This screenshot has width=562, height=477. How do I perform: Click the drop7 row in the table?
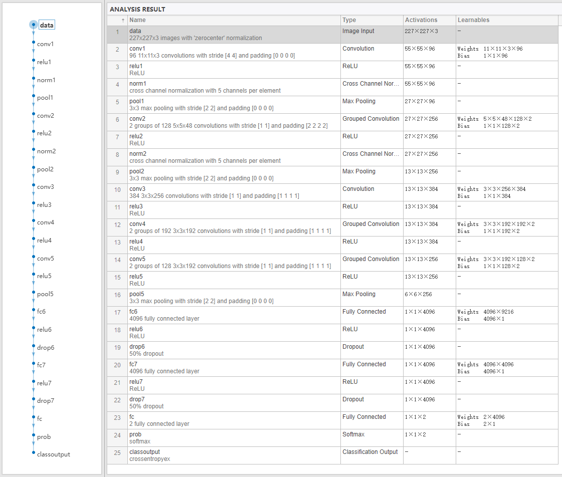point(332,403)
